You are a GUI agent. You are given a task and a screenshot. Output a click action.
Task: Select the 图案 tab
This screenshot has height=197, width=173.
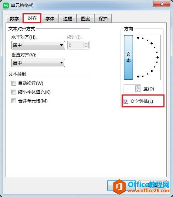pos(85,18)
